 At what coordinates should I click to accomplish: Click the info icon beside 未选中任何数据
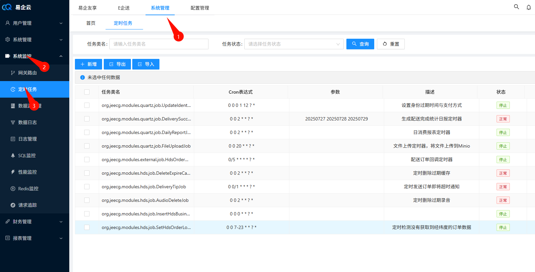click(x=83, y=77)
